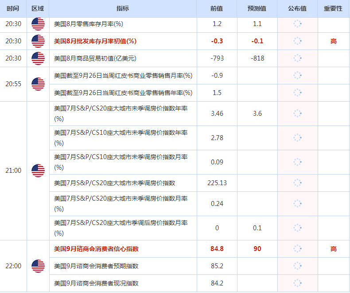
Task: Click the 高 importance tag for wholesale inventory
Action: 333,41
